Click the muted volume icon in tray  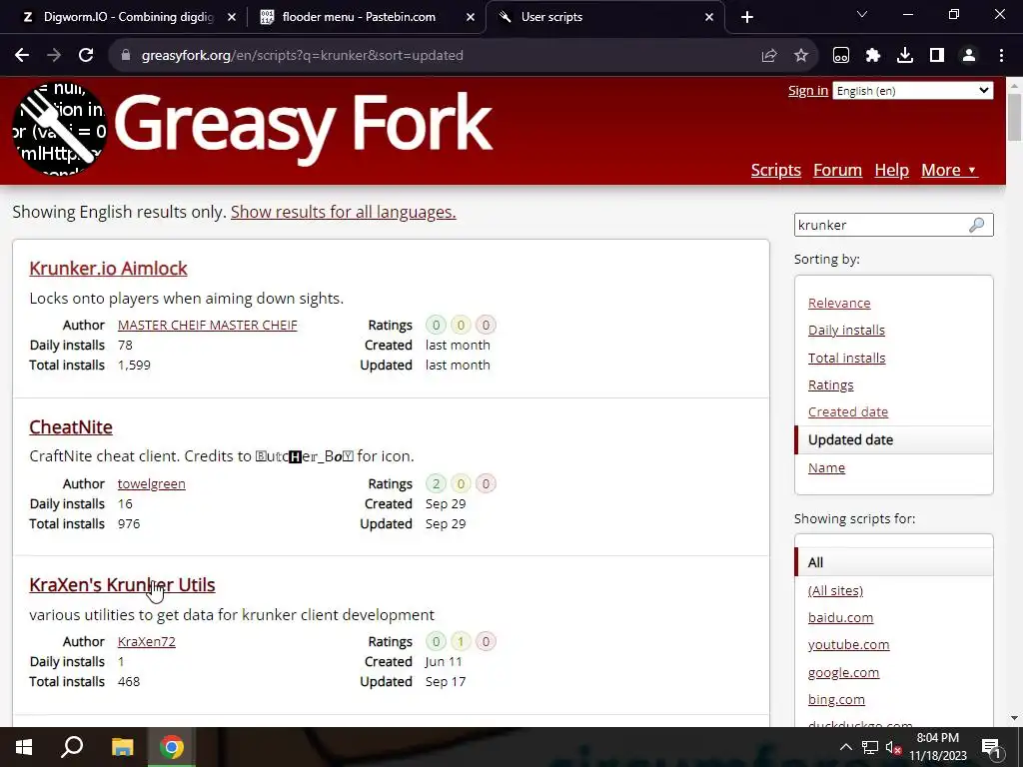[x=894, y=747]
